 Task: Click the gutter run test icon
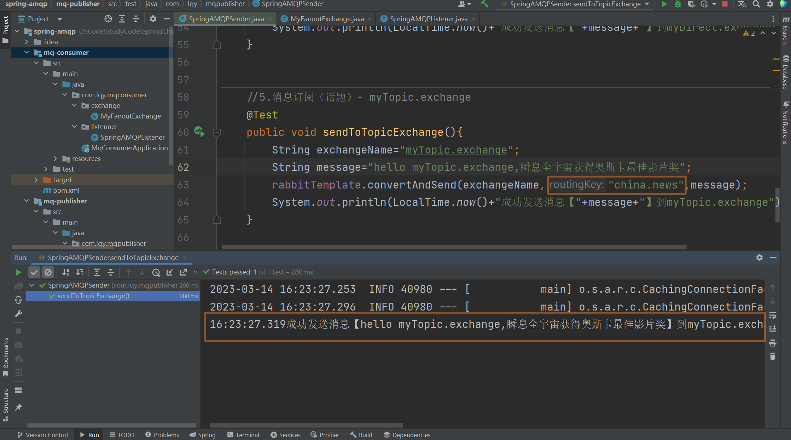tap(199, 132)
